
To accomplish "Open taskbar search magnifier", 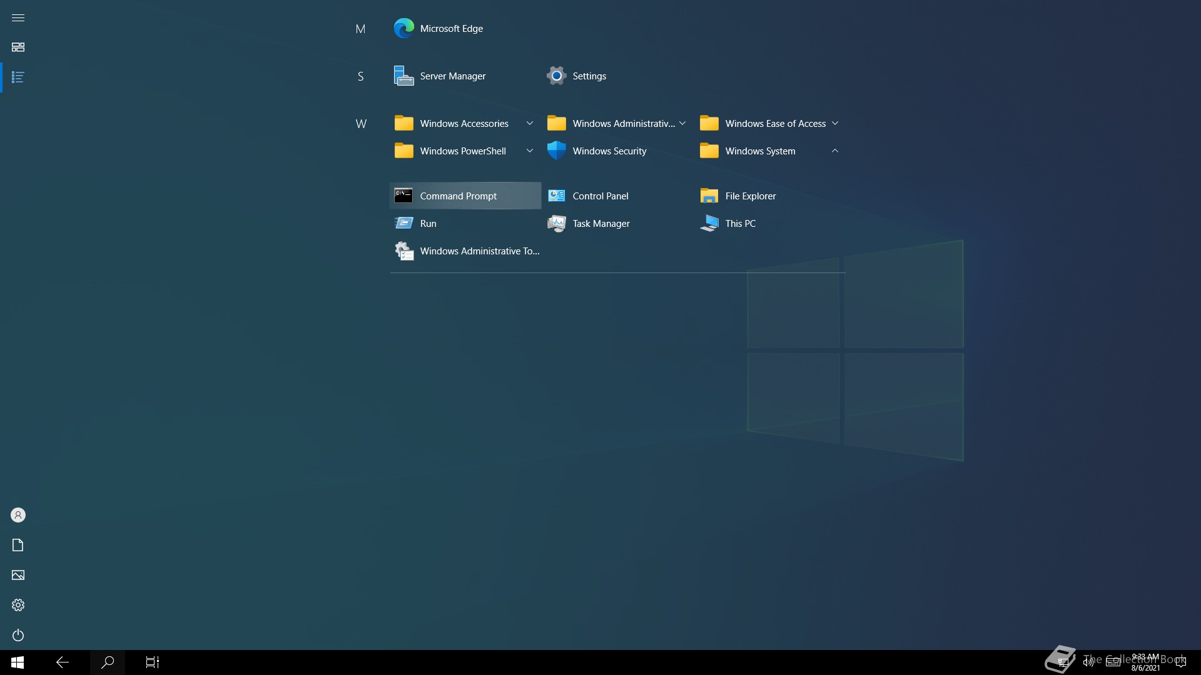I will (x=108, y=662).
